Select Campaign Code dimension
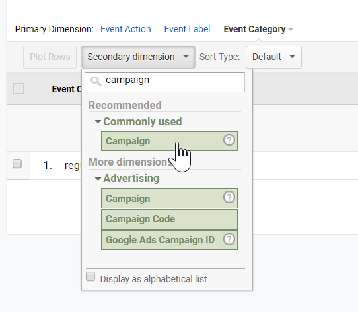 coord(169,219)
